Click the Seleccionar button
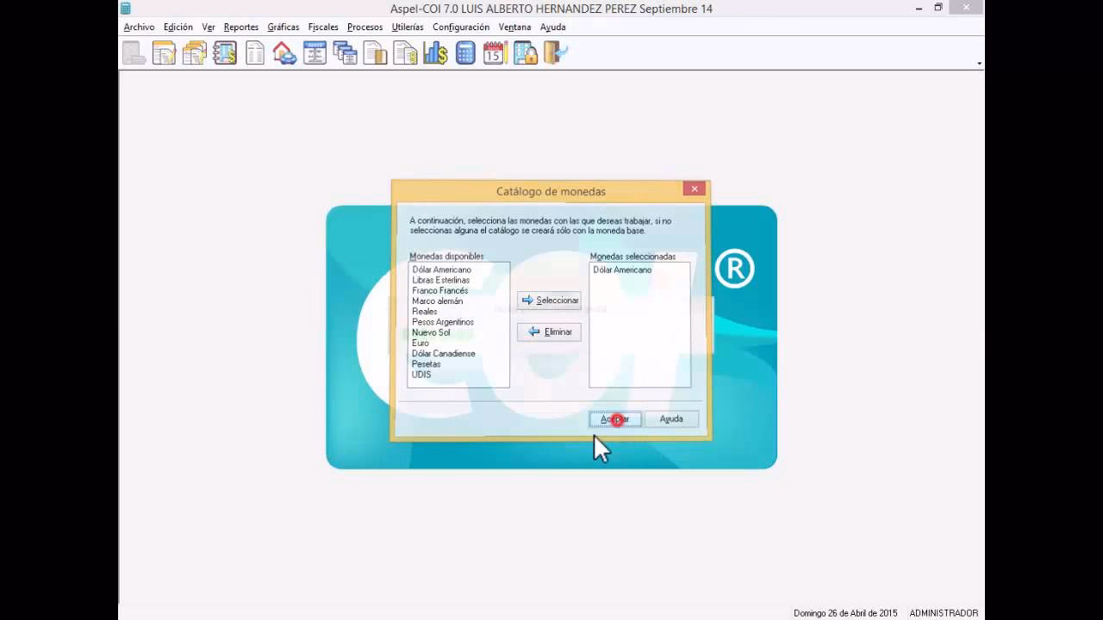 tap(549, 301)
